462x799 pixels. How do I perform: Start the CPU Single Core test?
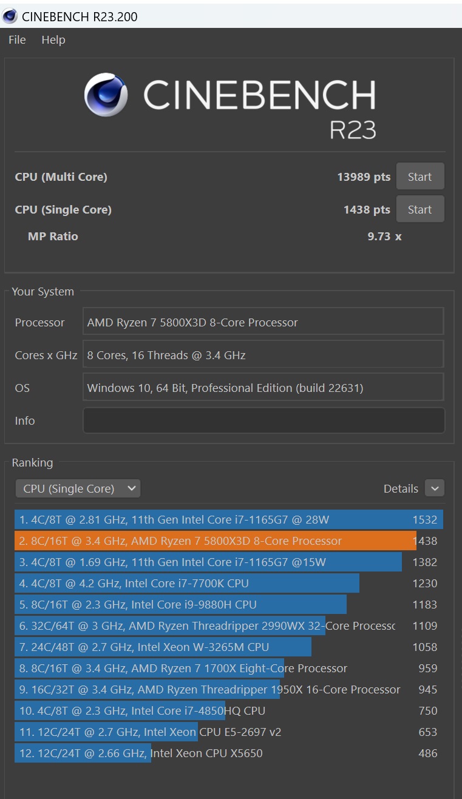coord(420,209)
